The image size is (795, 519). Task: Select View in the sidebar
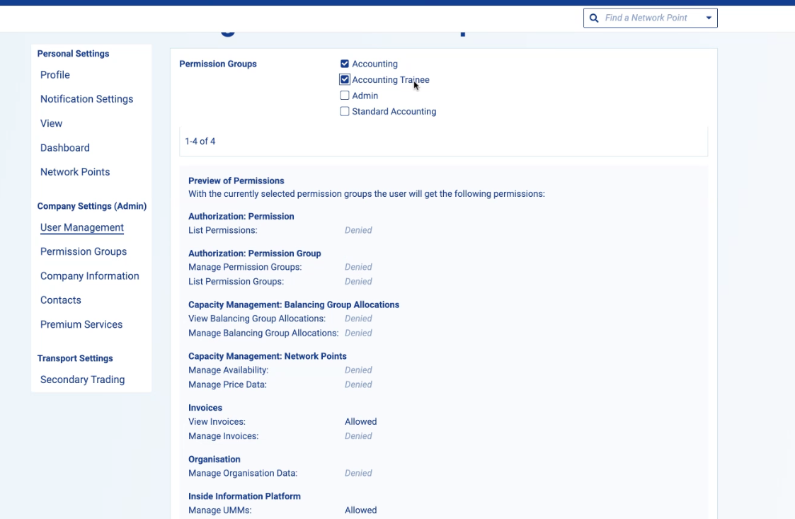coord(52,123)
